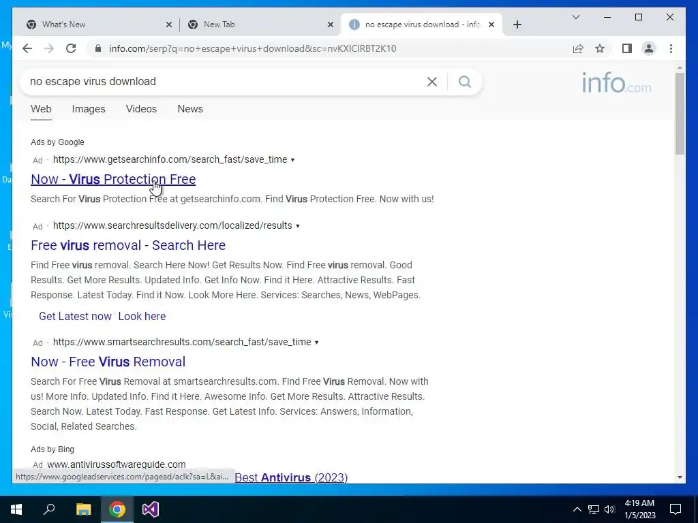Open Windows taskbar search

[x=49, y=509]
